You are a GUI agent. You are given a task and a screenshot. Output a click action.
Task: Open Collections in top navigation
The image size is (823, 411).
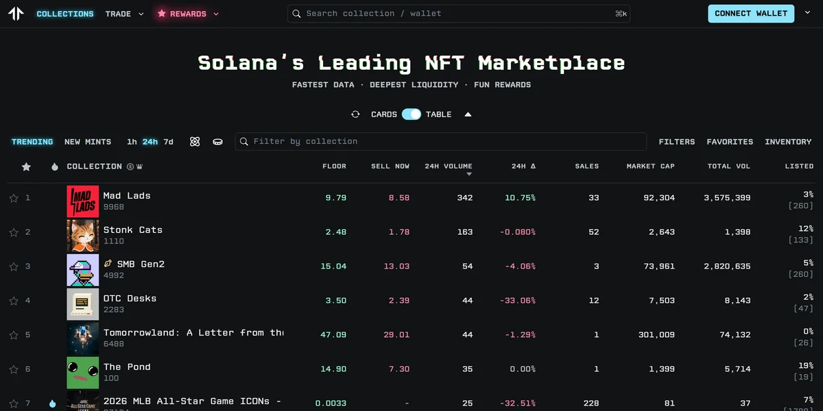click(65, 14)
